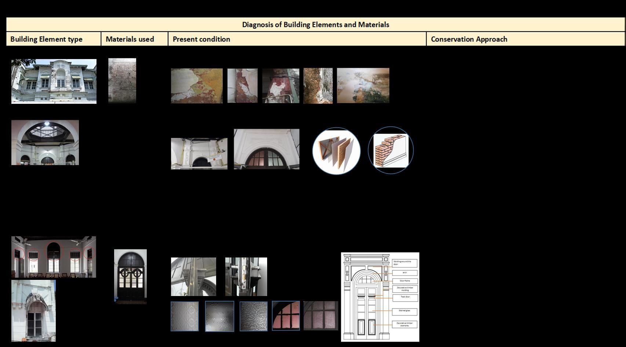The width and height of the screenshot is (626, 347).
Task: Select the weathered grey wall material sample
Action: (x=122, y=81)
